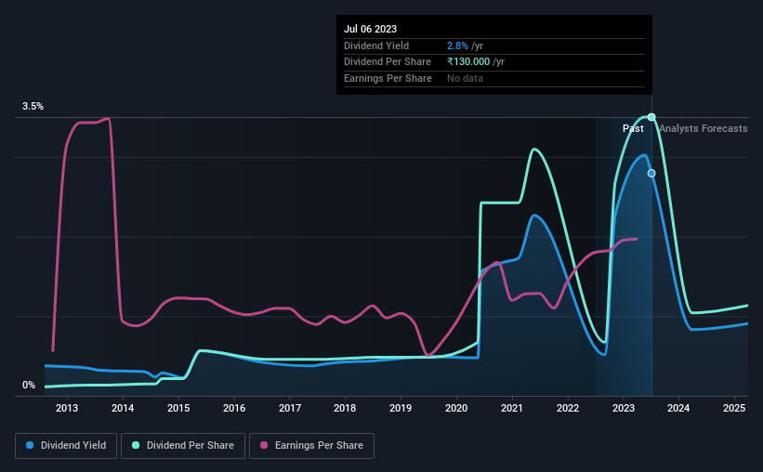Toggle the Dividend Per Share legend button
Viewport: 763px width, 472px height.
click(x=183, y=446)
